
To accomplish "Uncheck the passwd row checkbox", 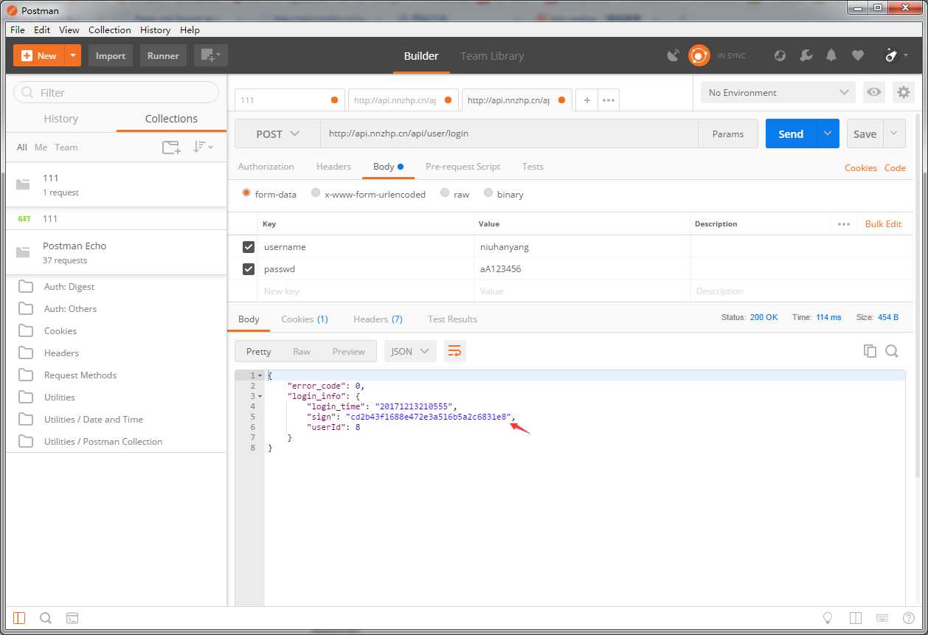I will coord(249,269).
